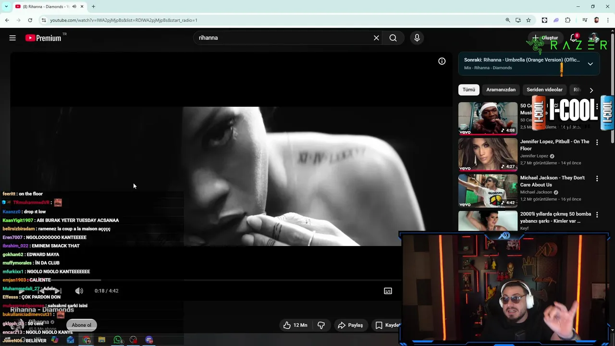The image size is (615, 346).
Task: Open options for 2000'li yıllarda video
Action: click(x=597, y=215)
